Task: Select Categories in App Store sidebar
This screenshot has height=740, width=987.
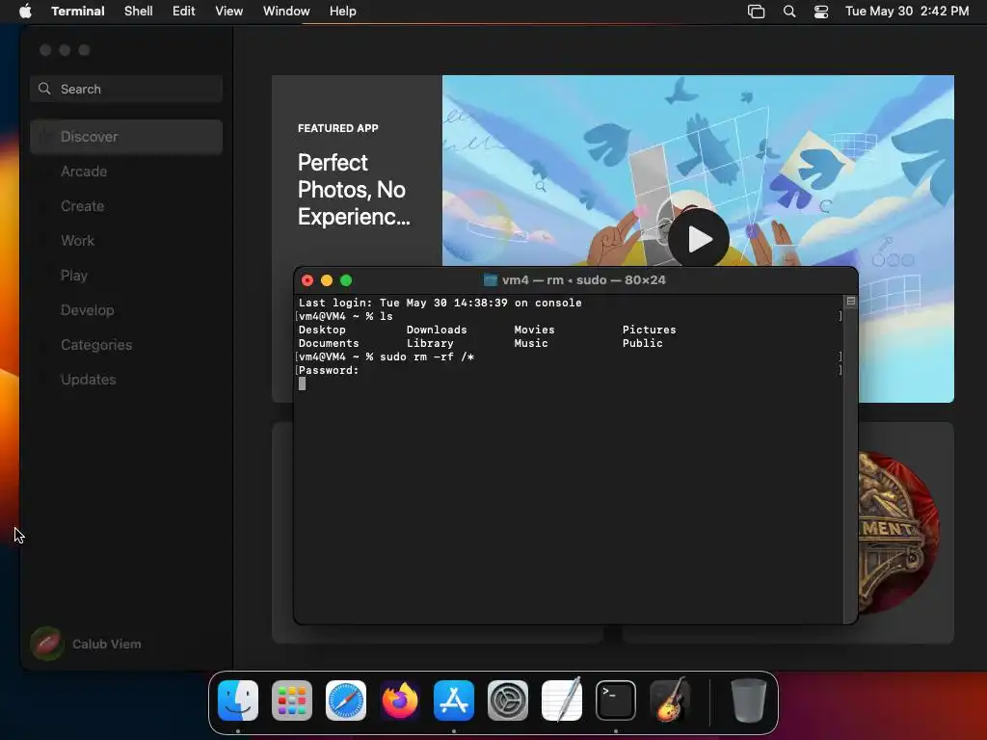Action: [126, 345]
